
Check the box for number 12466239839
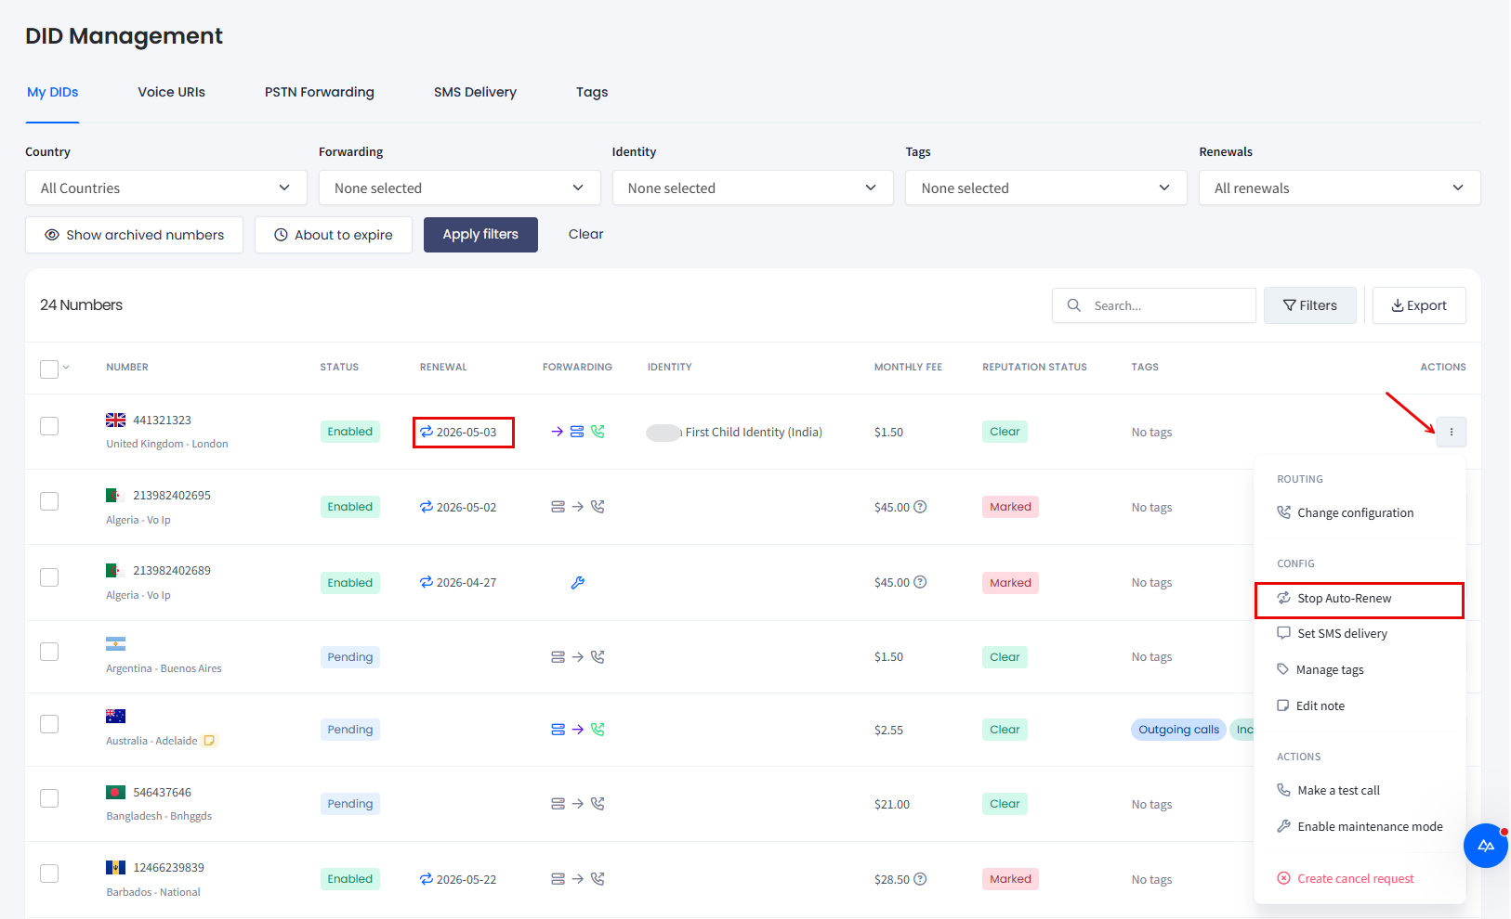tap(49, 874)
